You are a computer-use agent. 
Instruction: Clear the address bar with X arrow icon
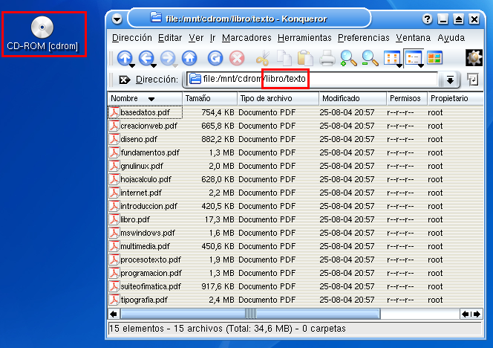pos(125,80)
